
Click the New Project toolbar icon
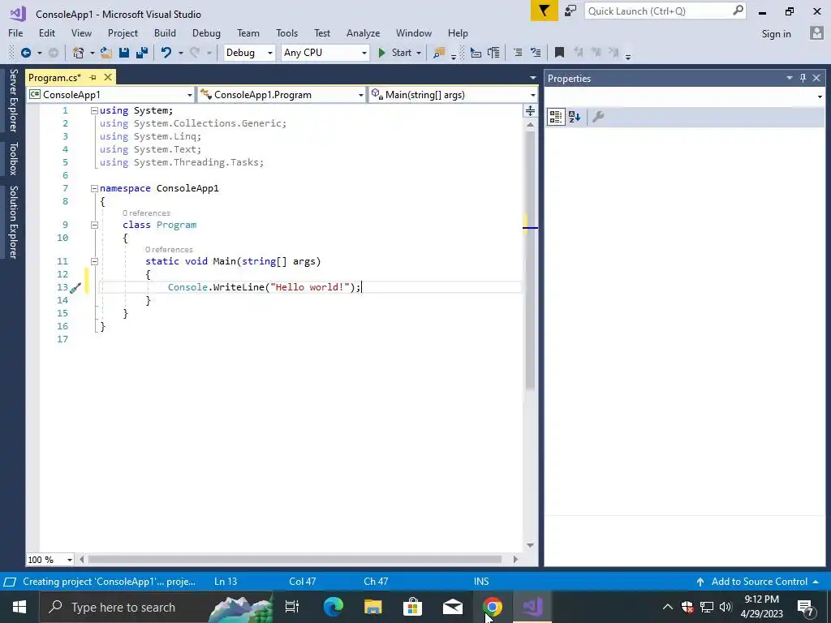tap(79, 53)
